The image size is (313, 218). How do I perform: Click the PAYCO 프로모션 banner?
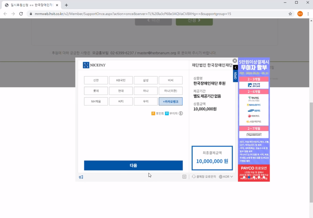254,173
